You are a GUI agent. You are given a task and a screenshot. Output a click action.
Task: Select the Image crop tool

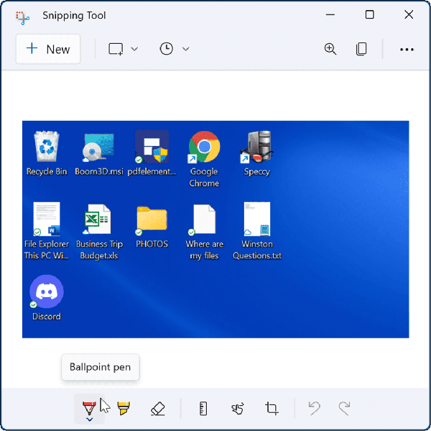272,408
